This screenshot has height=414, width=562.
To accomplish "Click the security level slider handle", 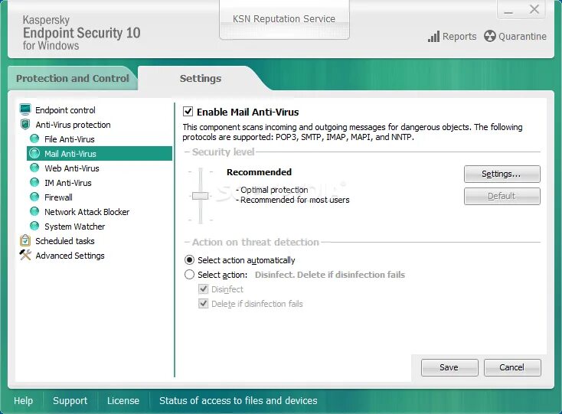I will (200, 196).
